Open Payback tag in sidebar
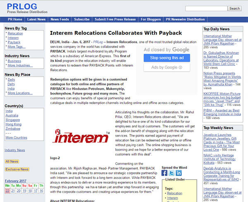The height and width of the screenshot is (202, 248). (14, 42)
